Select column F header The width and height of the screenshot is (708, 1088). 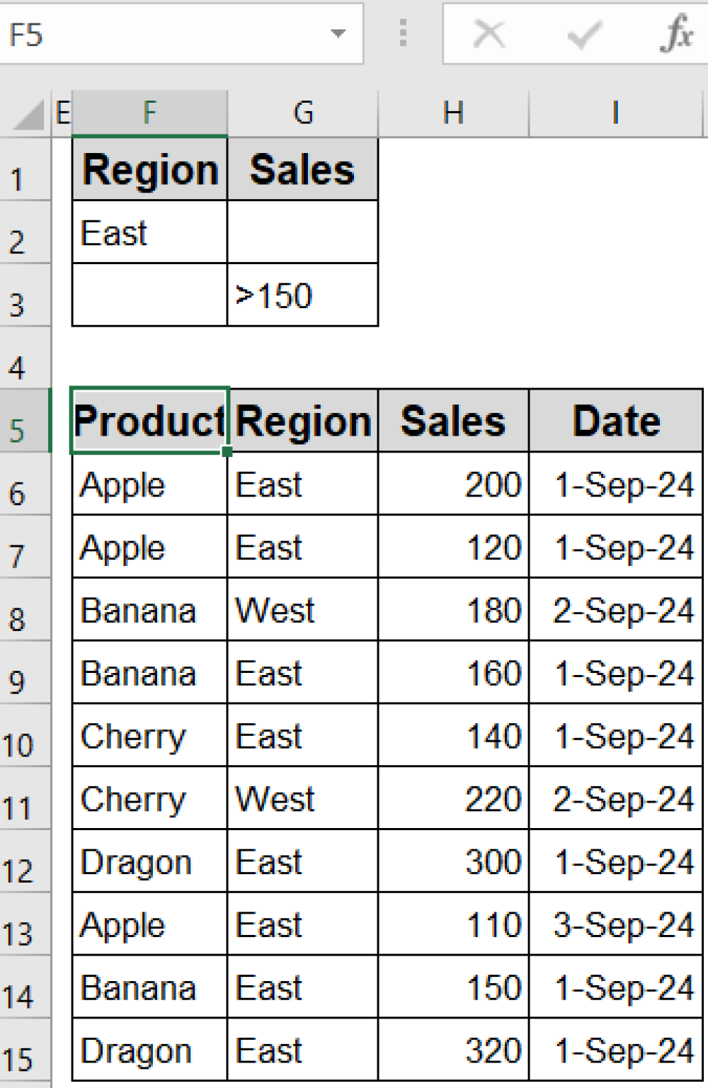point(149,113)
